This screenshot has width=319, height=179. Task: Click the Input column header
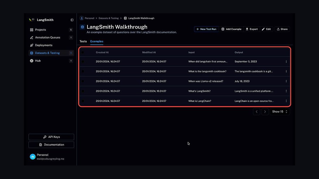point(192,53)
